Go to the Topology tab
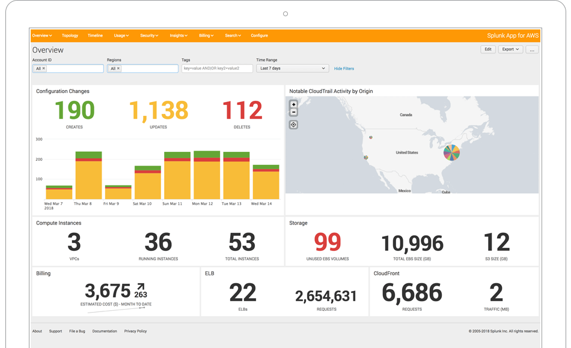Screen dimensions: 571x348 (x=70, y=35)
